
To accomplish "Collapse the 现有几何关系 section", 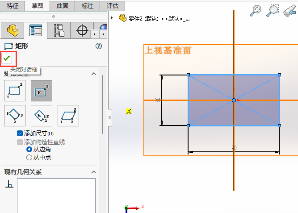I will pyautogui.click(x=94, y=172).
